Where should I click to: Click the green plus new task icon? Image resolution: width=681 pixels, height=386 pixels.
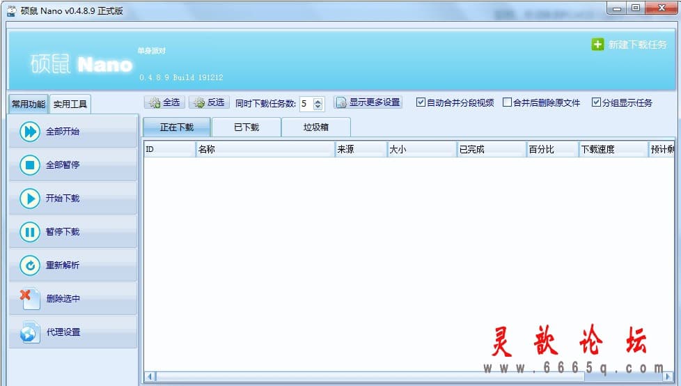click(597, 45)
